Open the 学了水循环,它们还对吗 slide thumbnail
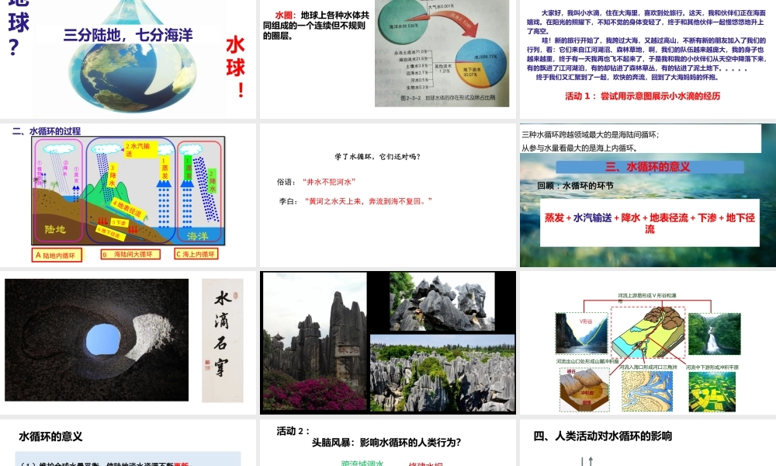 tap(388, 195)
